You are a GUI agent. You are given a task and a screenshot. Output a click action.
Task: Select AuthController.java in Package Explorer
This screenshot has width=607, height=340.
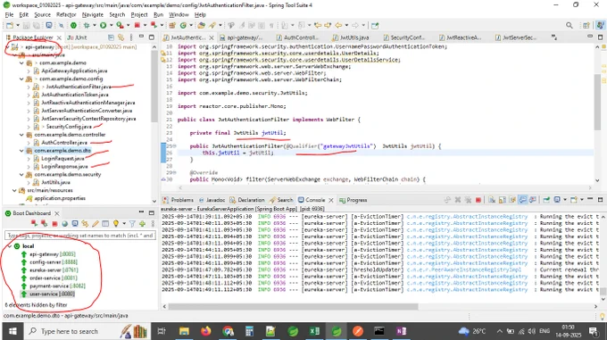(x=64, y=143)
